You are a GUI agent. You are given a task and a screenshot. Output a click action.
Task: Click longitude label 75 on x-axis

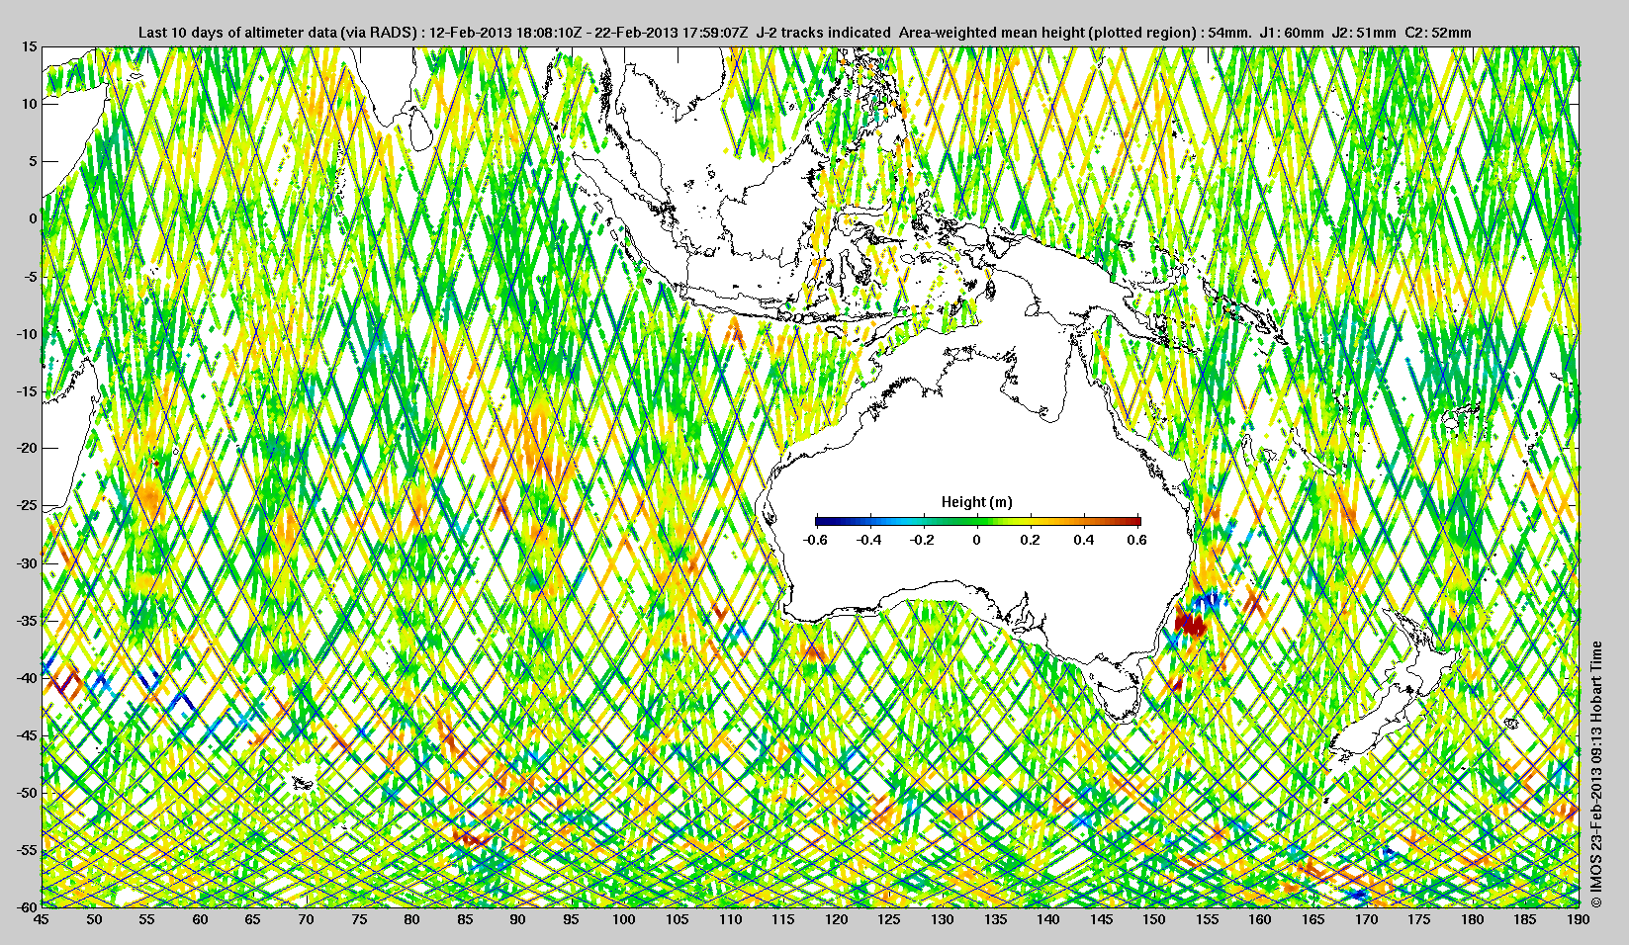pos(359,919)
